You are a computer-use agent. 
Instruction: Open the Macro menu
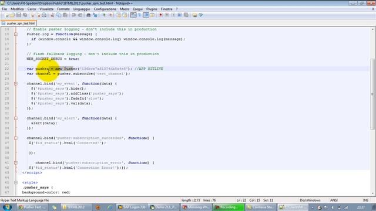pyautogui.click(x=125, y=9)
